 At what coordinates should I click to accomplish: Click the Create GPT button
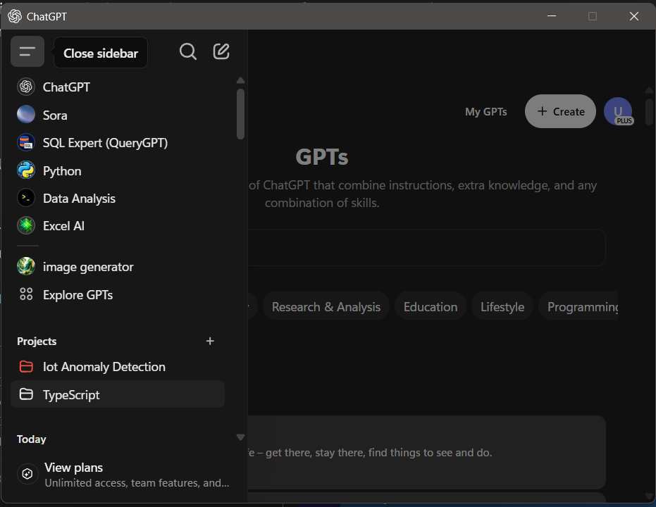(x=560, y=111)
